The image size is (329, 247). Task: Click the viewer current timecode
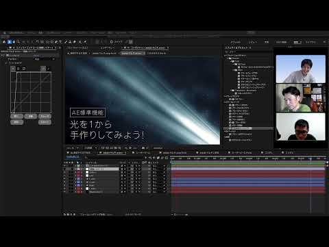point(111,148)
